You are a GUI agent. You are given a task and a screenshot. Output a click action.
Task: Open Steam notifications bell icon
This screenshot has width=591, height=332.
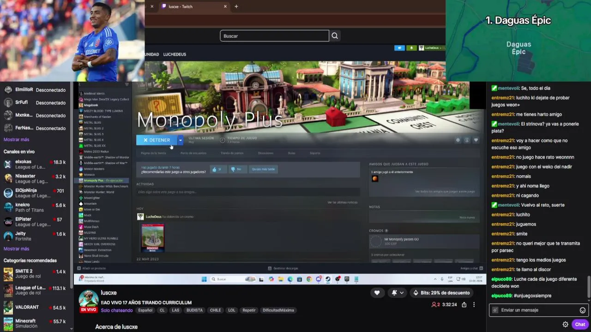coord(411,48)
